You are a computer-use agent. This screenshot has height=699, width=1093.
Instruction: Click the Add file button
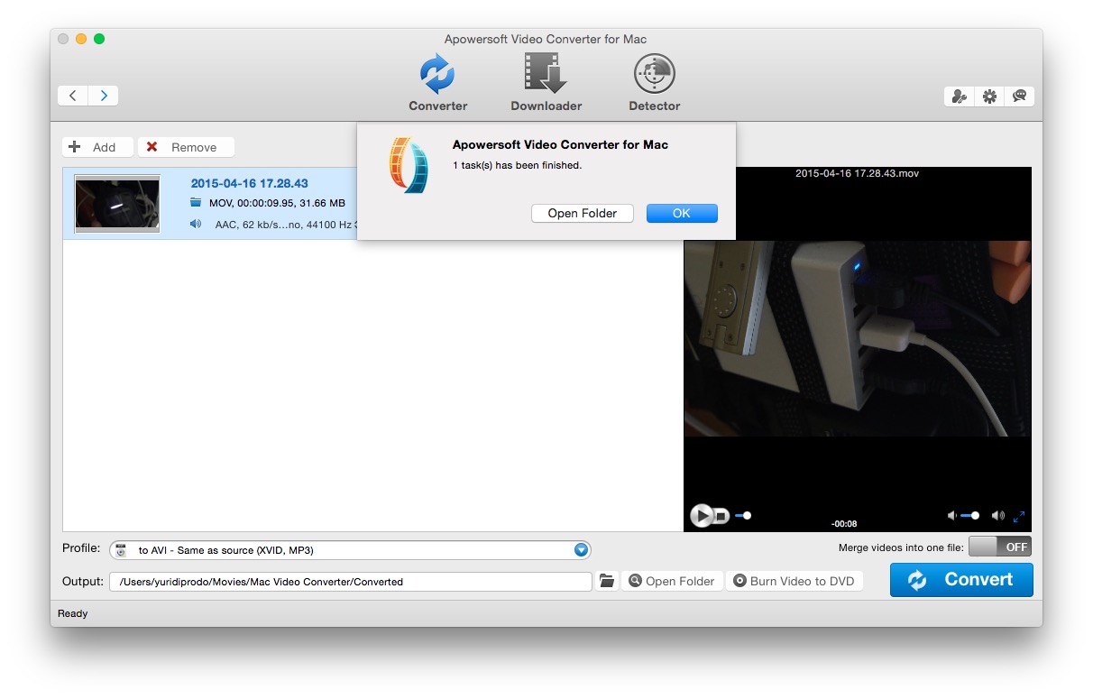(97, 147)
